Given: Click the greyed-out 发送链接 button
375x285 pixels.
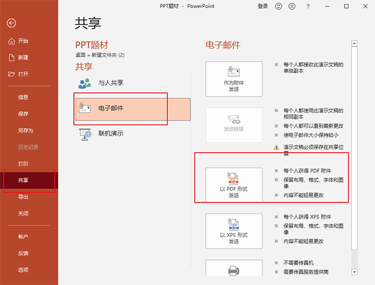Looking at the screenshot, I should coord(234,125).
